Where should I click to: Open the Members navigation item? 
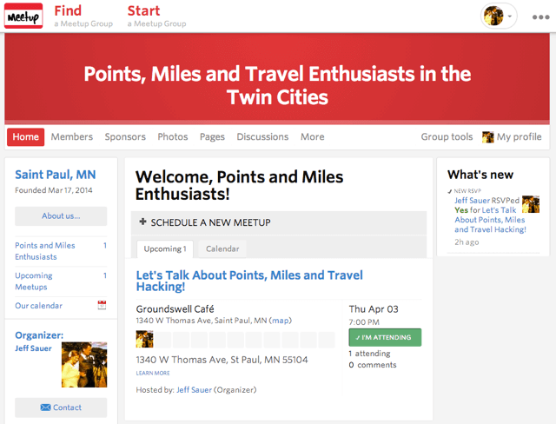coord(71,136)
